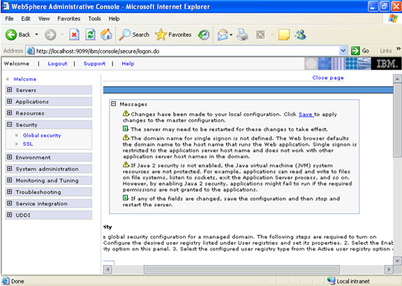
Task: Open the Messenger people icon
Action: pyautogui.click(x=300, y=34)
